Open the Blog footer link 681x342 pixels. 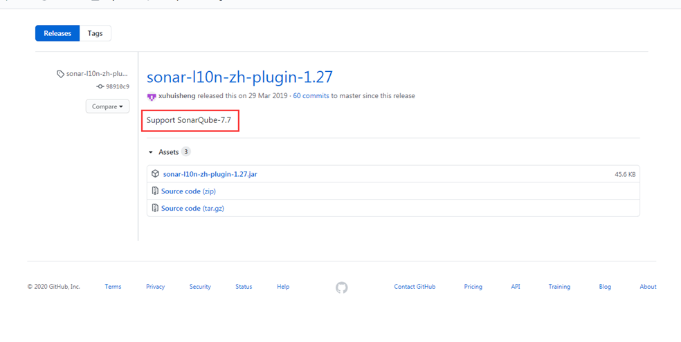(x=605, y=287)
